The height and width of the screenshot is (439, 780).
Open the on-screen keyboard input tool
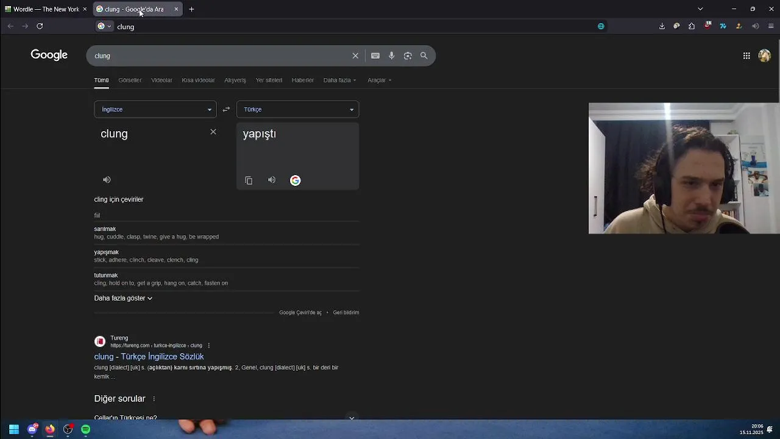coord(375,55)
